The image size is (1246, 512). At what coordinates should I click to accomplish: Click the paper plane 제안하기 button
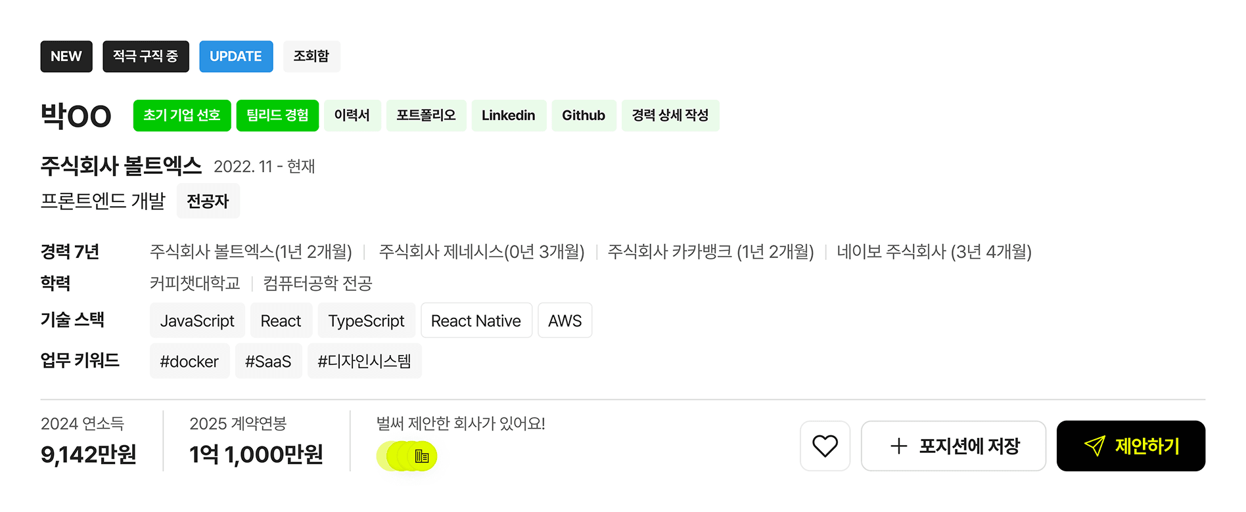(1130, 446)
